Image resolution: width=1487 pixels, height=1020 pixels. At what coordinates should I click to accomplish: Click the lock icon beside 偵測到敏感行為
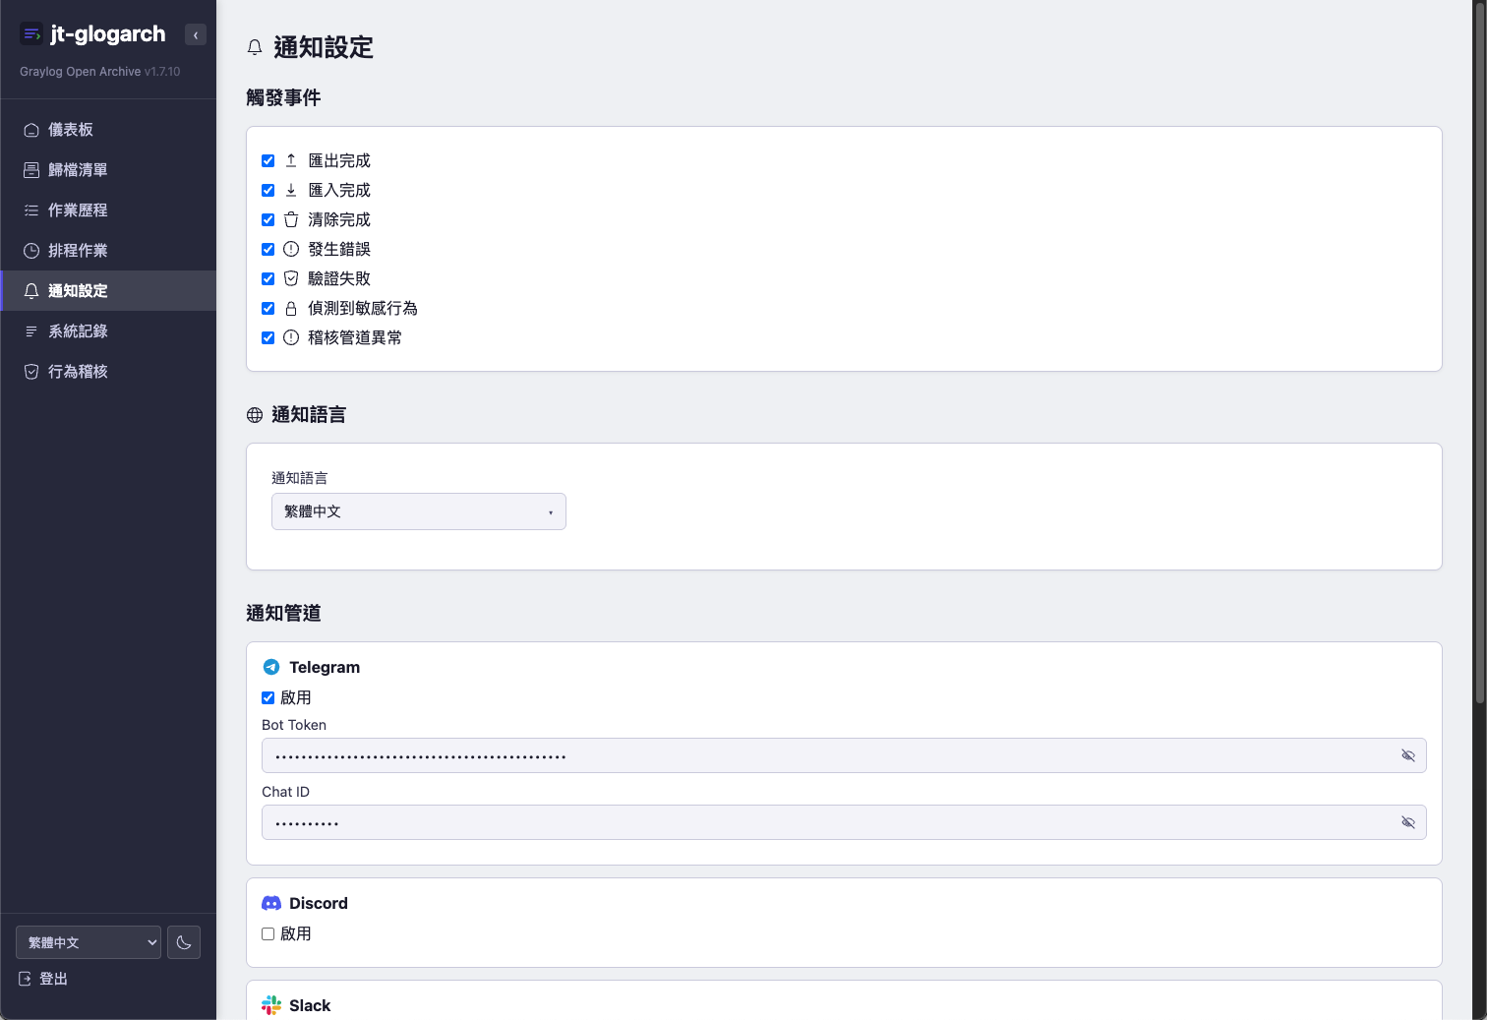[291, 308]
